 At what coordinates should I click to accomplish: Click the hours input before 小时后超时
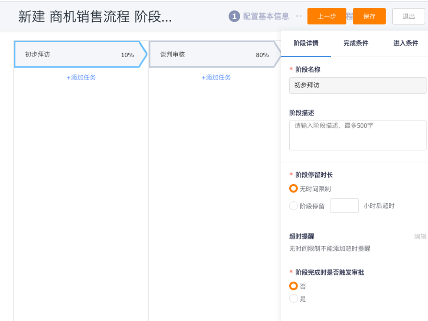point(344,206)
